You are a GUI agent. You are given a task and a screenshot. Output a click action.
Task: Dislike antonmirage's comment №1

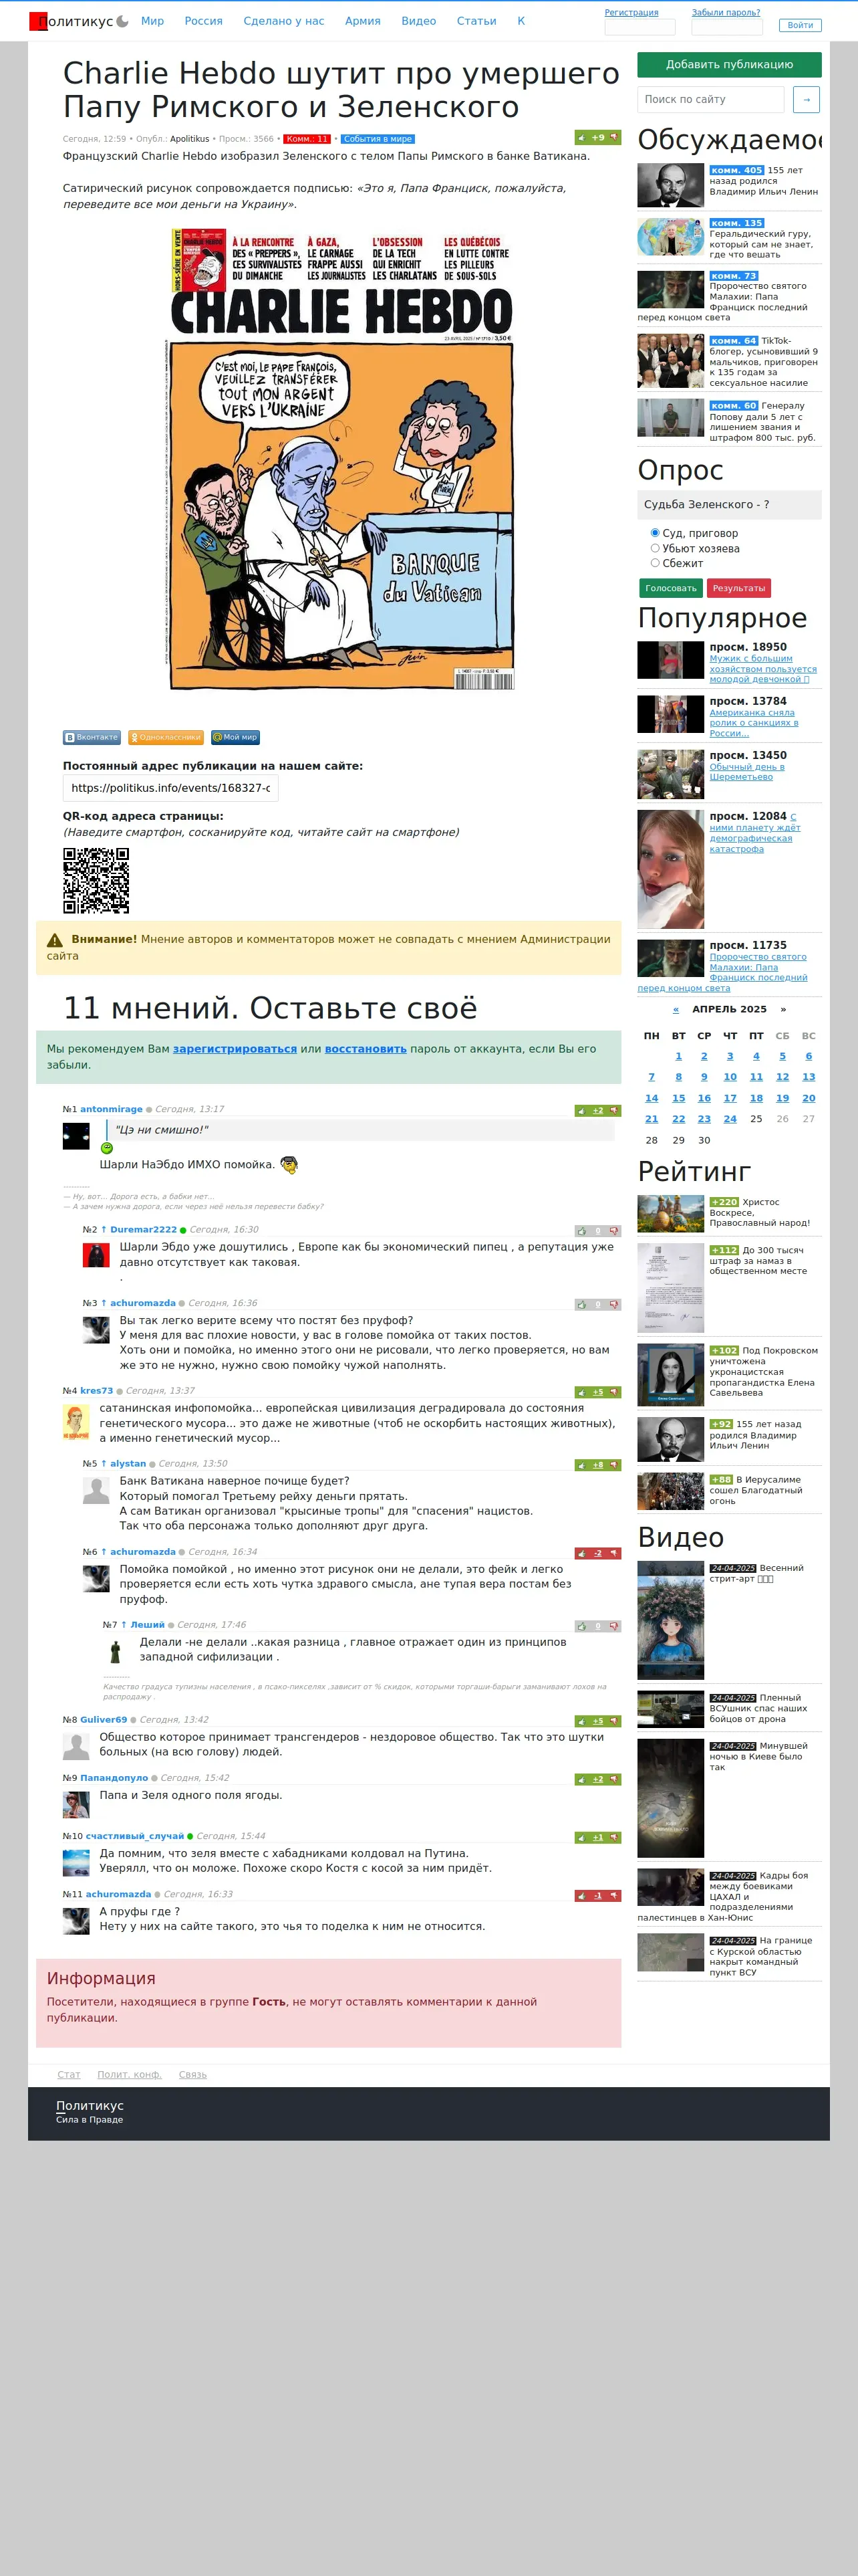coord(614,1110)
